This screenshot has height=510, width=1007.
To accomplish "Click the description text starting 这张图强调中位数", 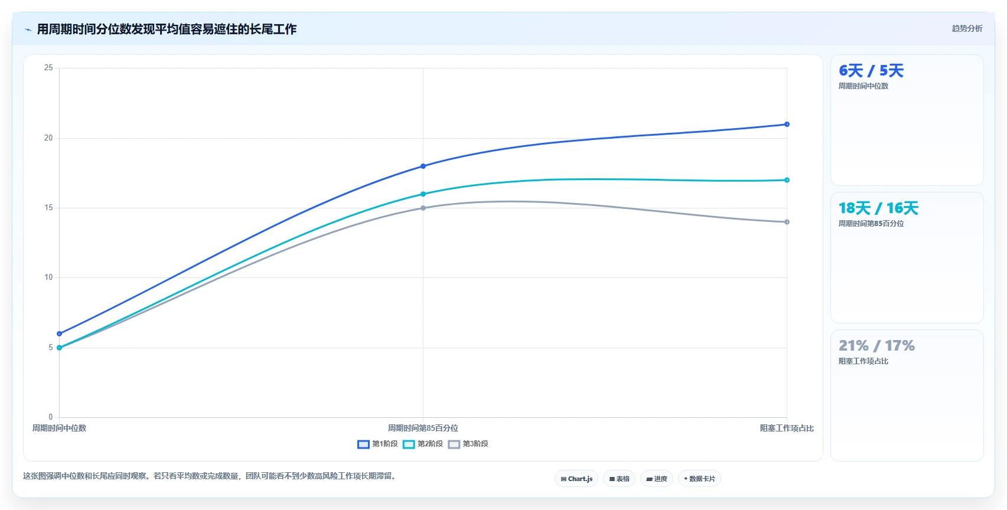I will [x=209, y=476].
